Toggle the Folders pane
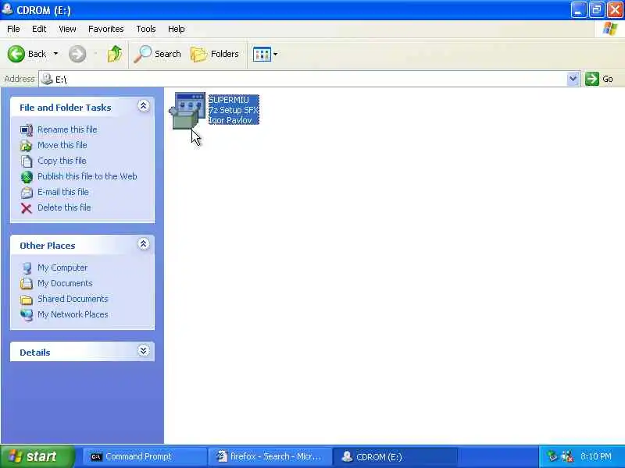Viewport: 625px width, 468px height. coord(214,54)
